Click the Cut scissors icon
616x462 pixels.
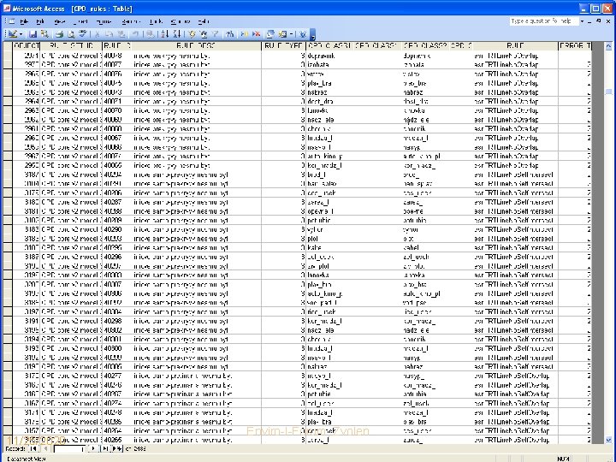pyautogui.click(x=98, y=34)
